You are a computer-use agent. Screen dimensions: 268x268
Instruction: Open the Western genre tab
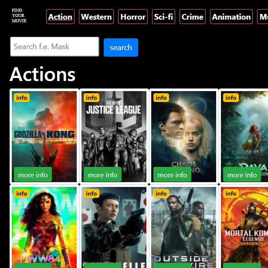click(x=96, y=17)
